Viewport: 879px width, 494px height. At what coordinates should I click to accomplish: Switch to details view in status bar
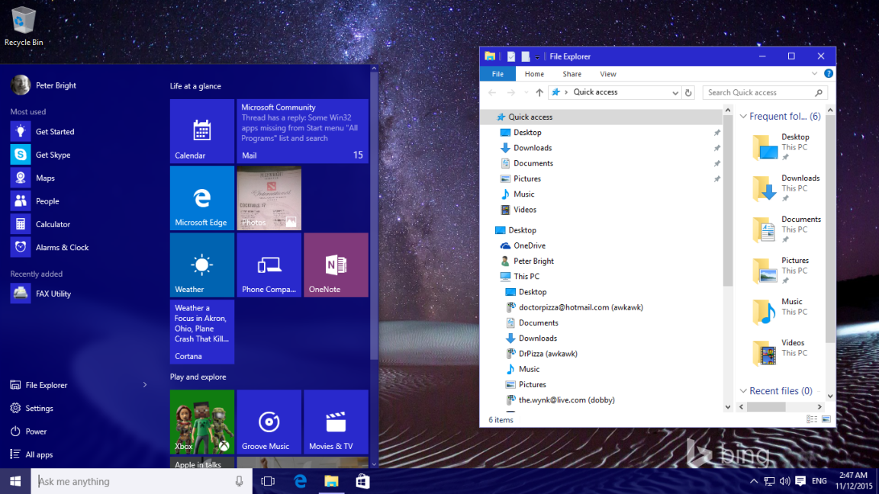(x=812, y=419)
